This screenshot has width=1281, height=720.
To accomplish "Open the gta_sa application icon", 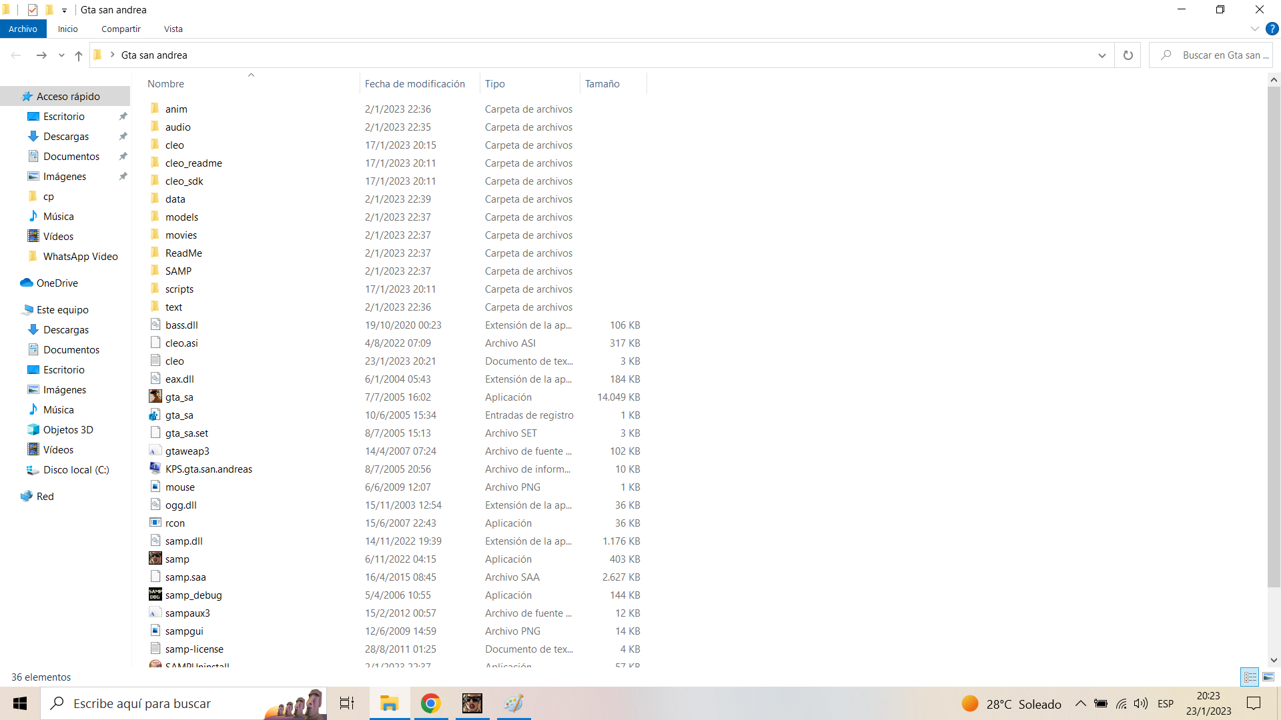I will 155,397.
